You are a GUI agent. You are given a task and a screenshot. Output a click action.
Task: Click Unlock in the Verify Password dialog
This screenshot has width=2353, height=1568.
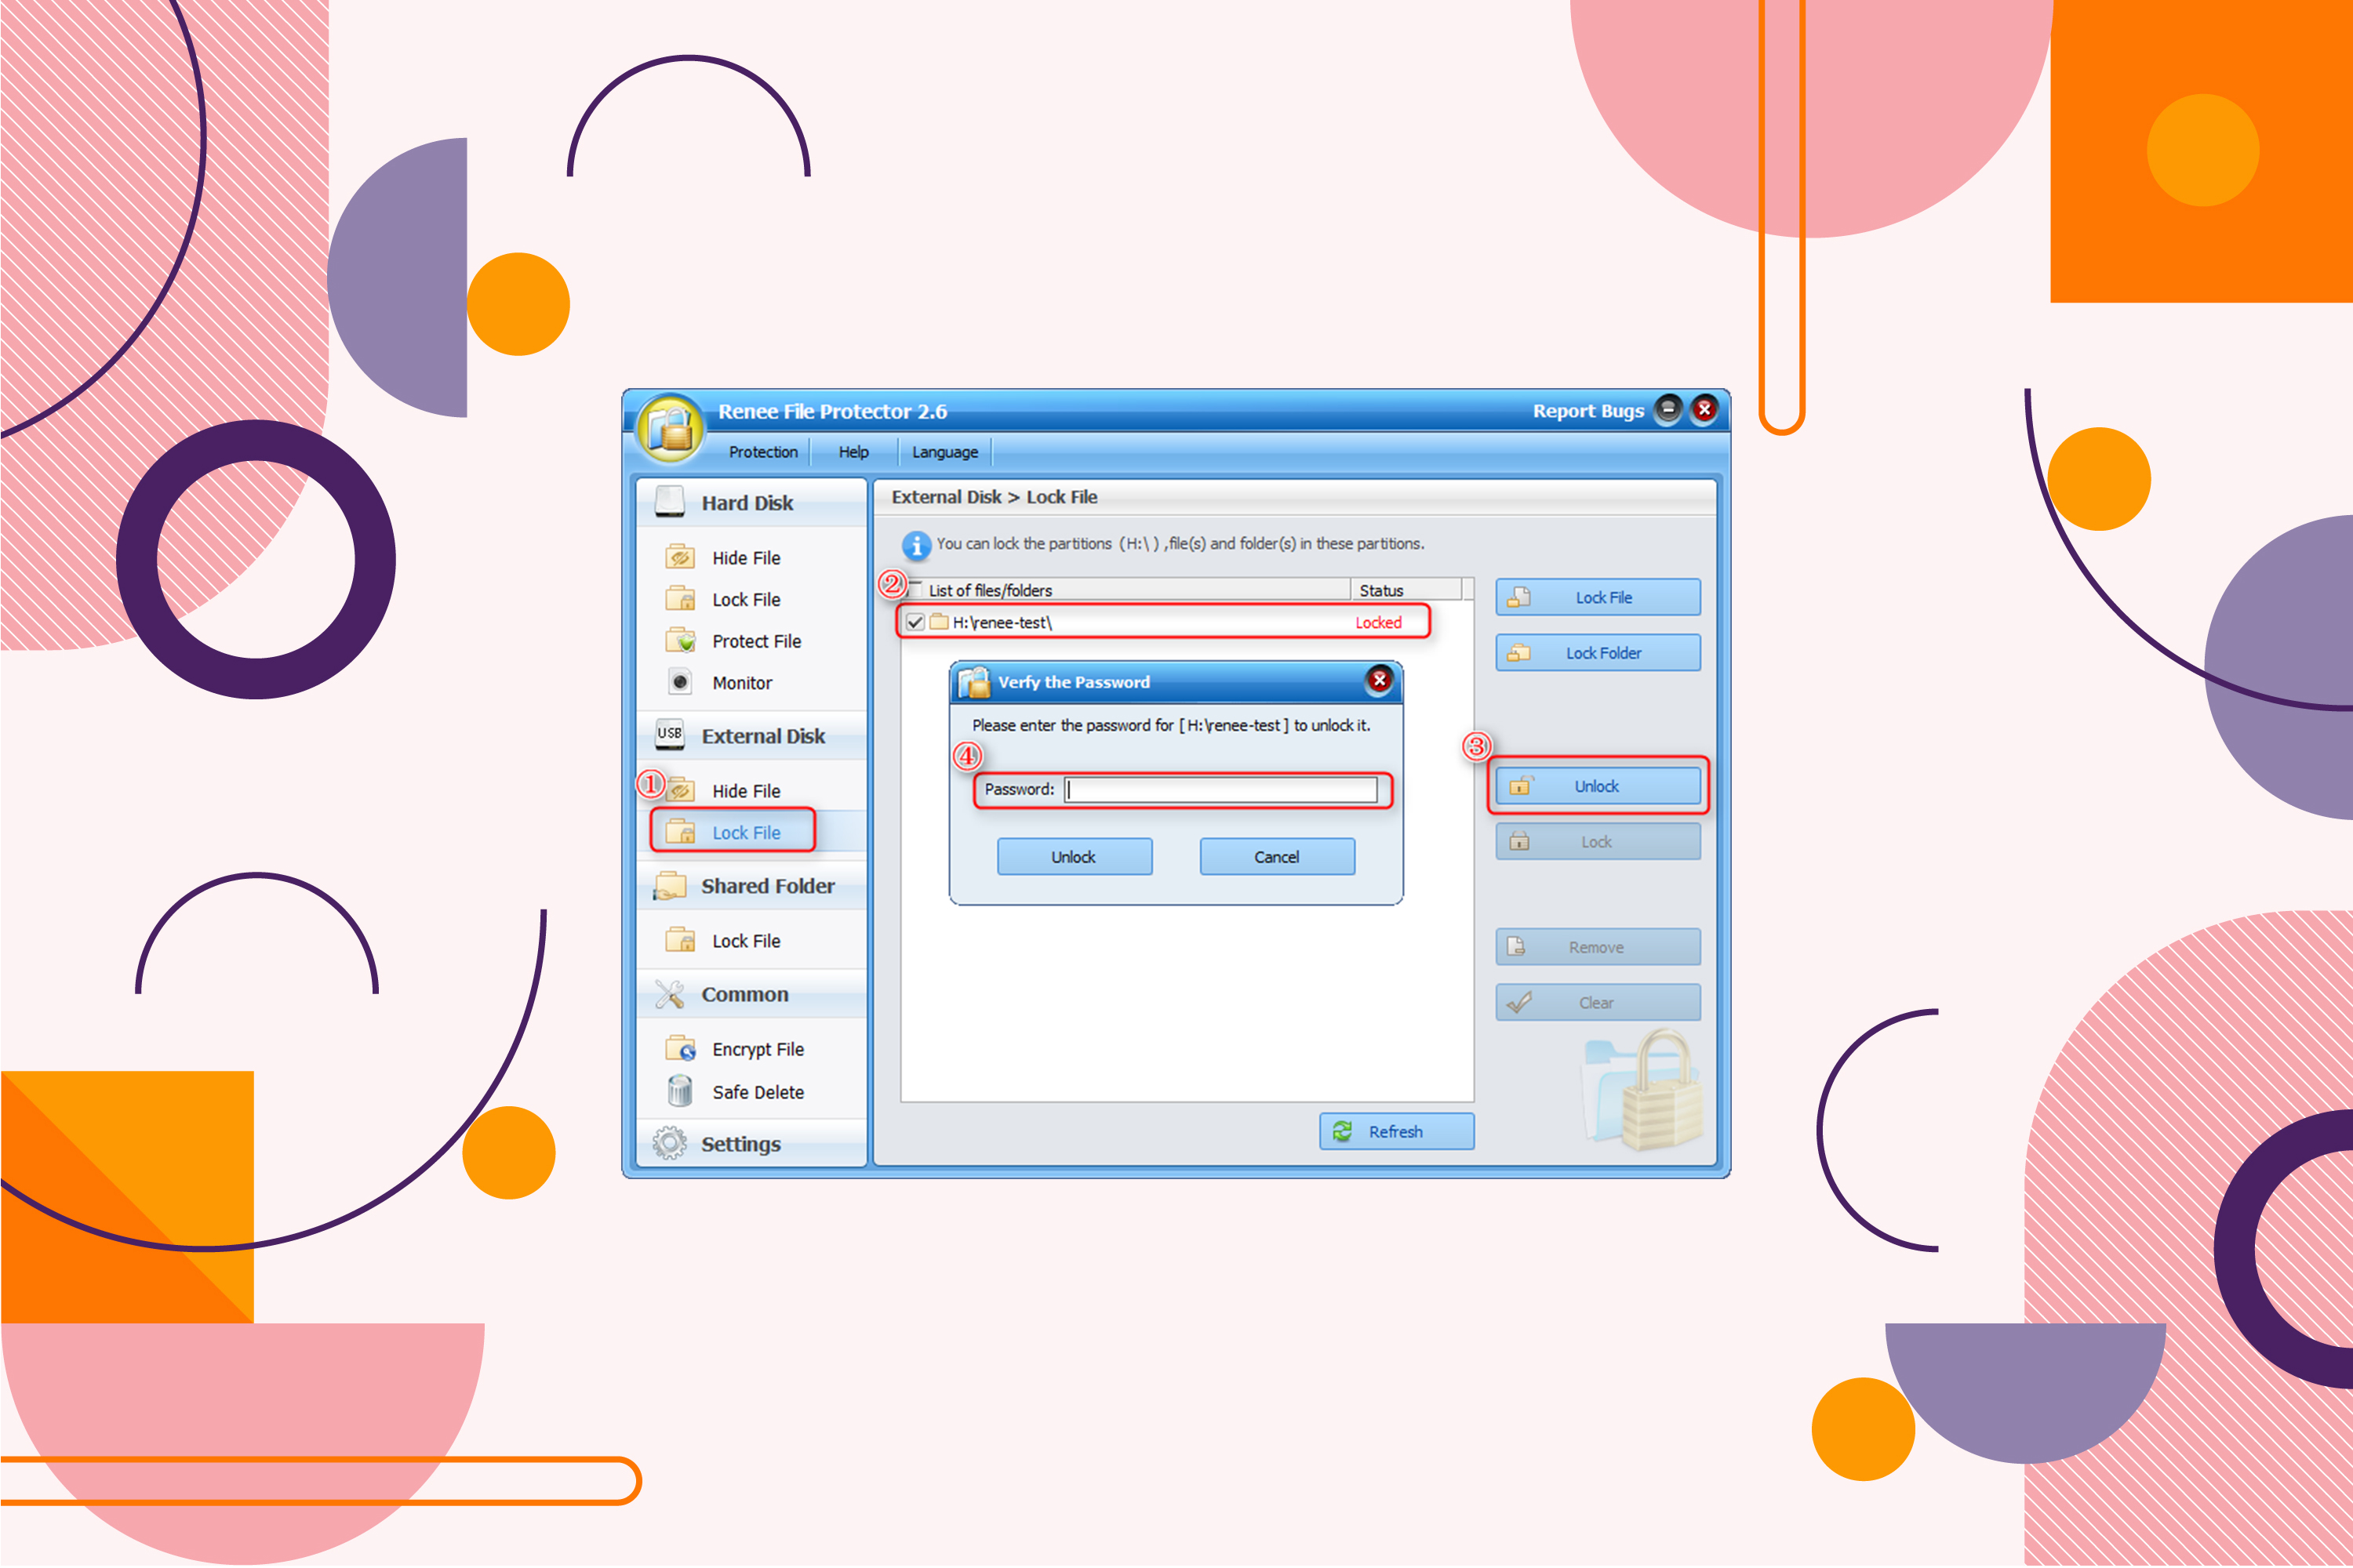click(x=1075, y=857)
